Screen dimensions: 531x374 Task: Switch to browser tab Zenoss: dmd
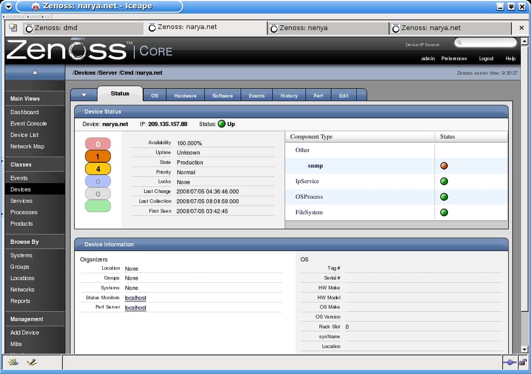pyautogui.click(x=83, y=28)
